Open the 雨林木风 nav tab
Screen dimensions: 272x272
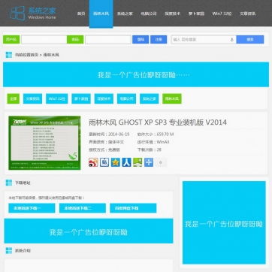click(x=101, y=14)
